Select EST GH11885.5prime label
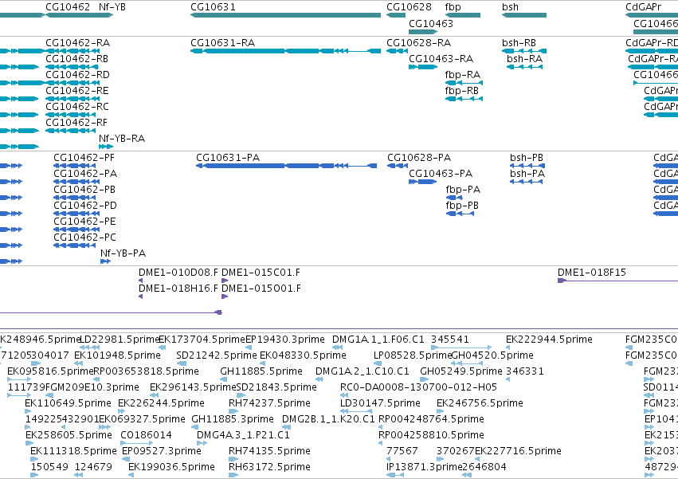This screenshot has width=678, height=479. 261,371
